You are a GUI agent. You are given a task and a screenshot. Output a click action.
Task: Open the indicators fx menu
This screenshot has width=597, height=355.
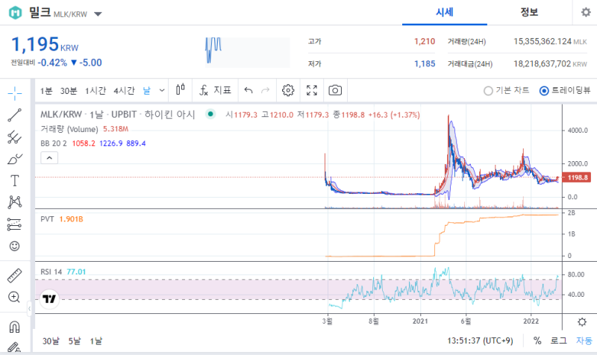[216, 90]
